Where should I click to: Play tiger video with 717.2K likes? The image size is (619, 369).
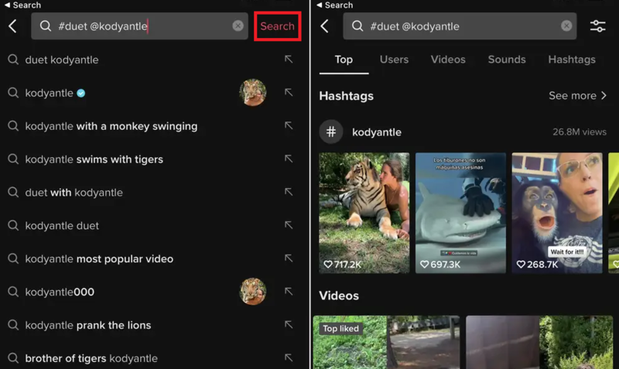click(x=364, y=213)
